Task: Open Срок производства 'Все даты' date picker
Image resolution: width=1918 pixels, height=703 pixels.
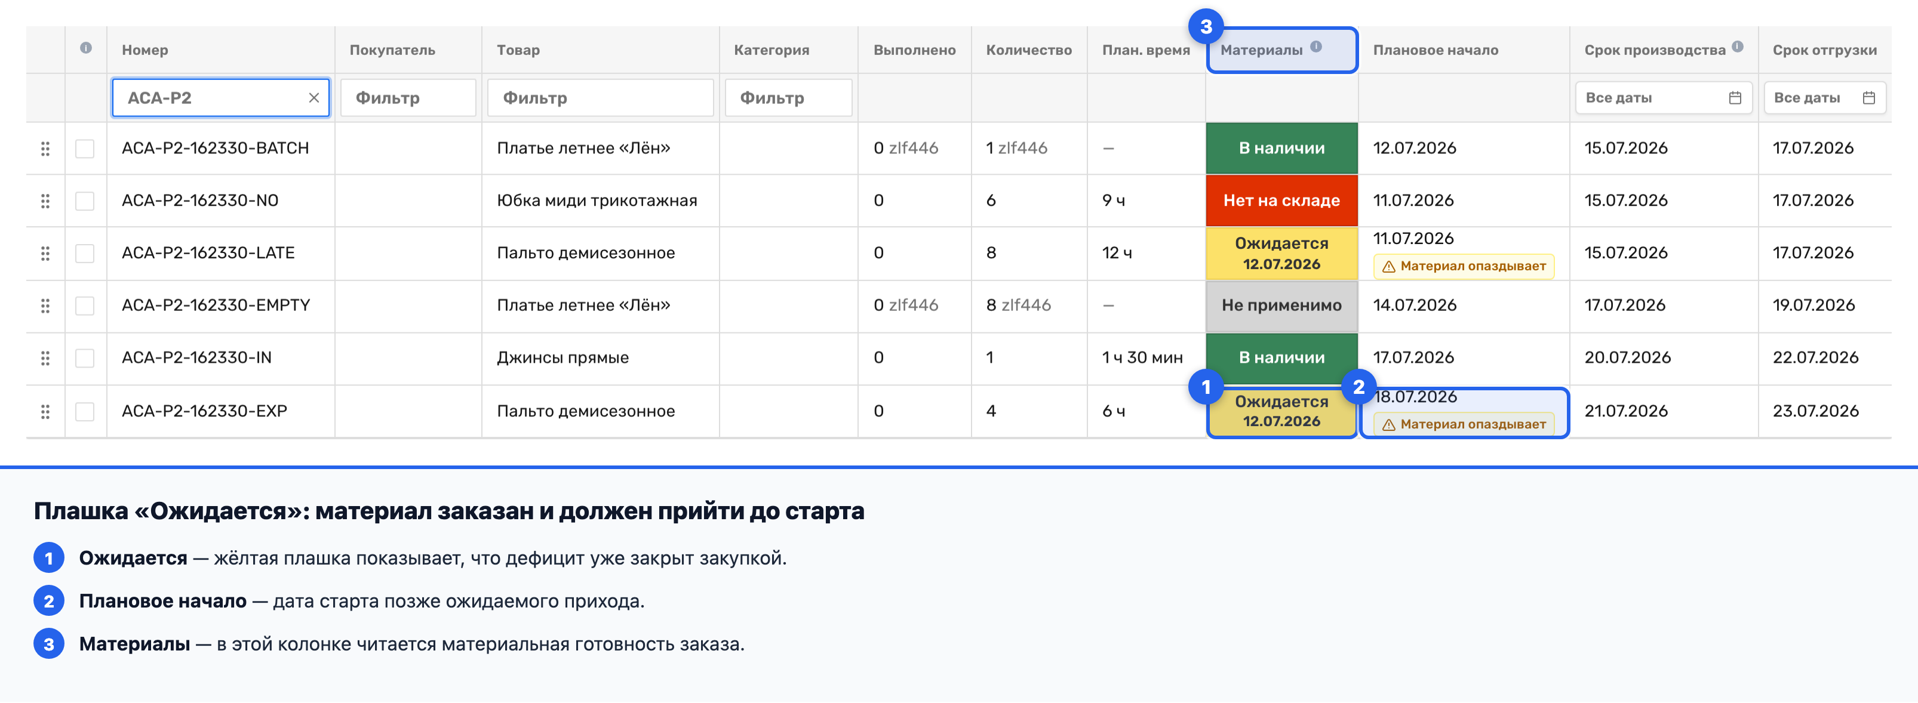Action: (1664, 97)
